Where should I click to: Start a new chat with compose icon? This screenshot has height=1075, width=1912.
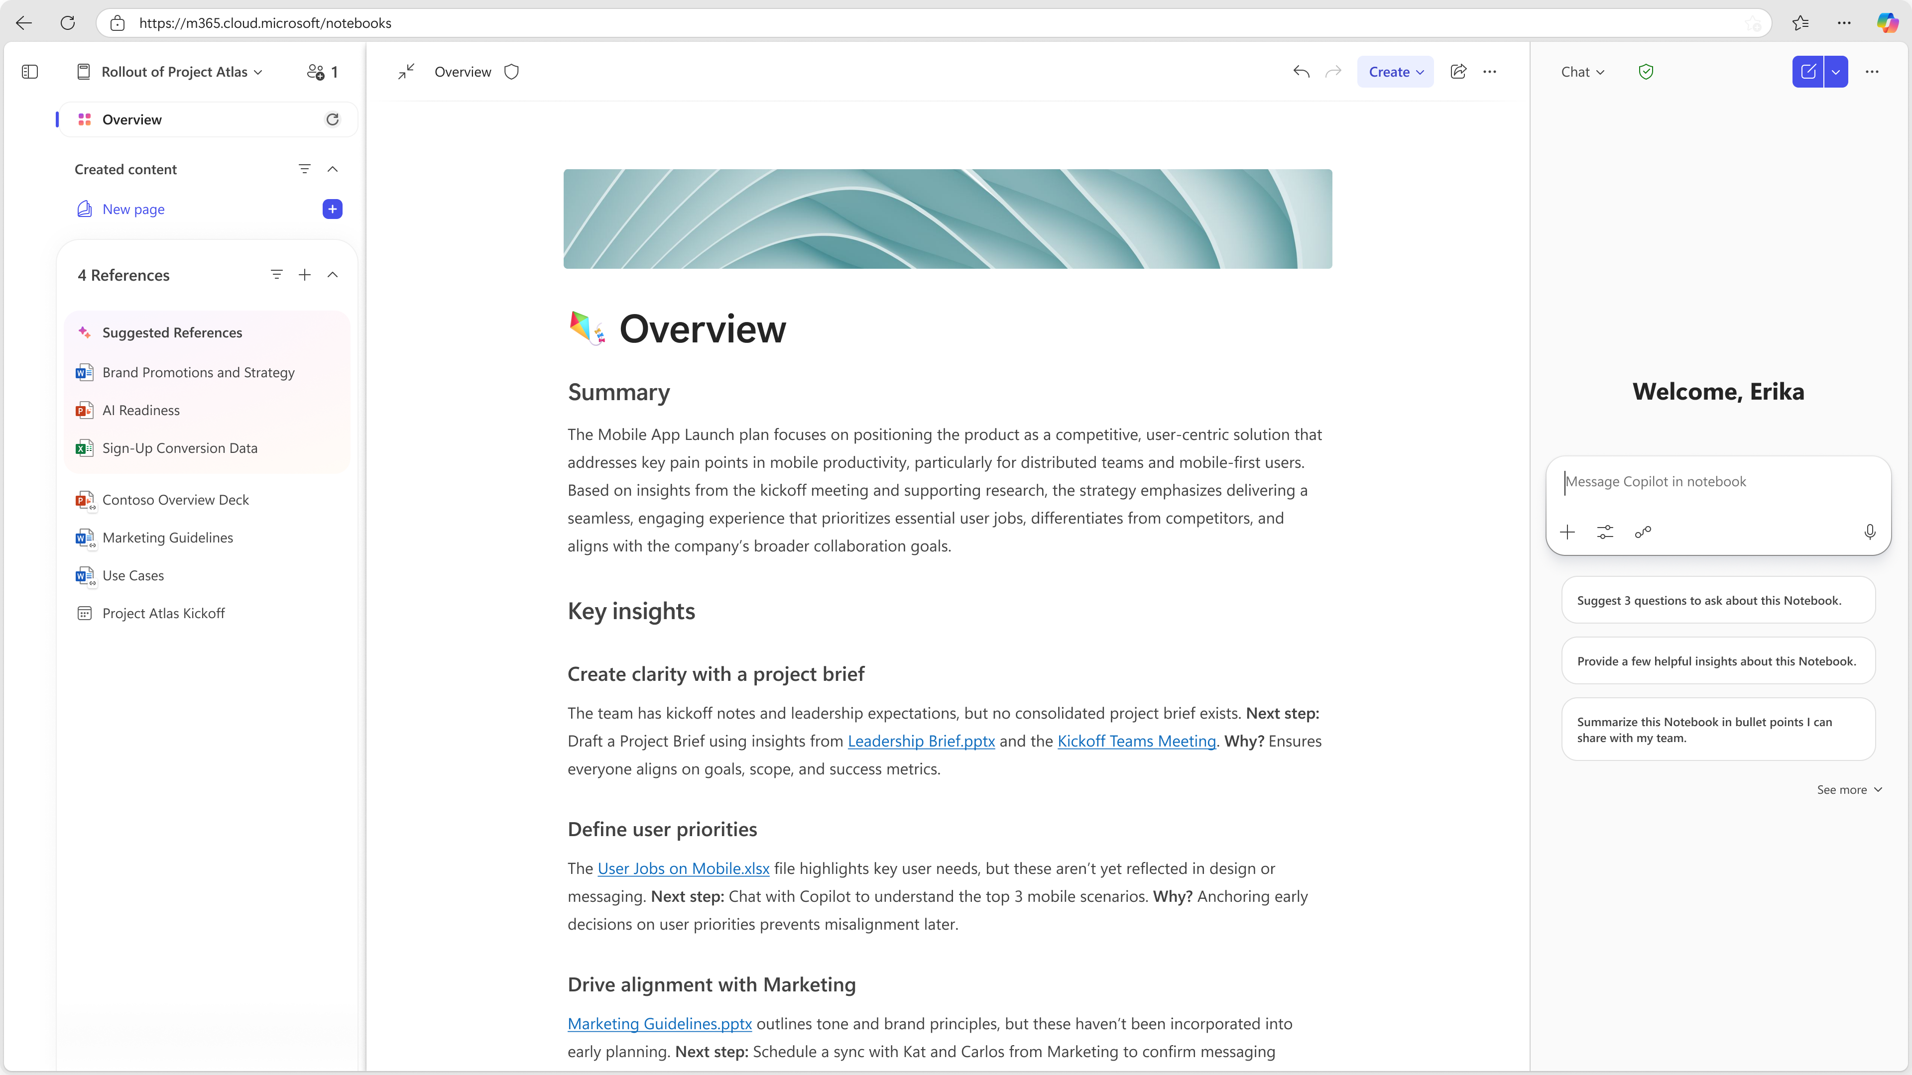tap(1808, 72)
